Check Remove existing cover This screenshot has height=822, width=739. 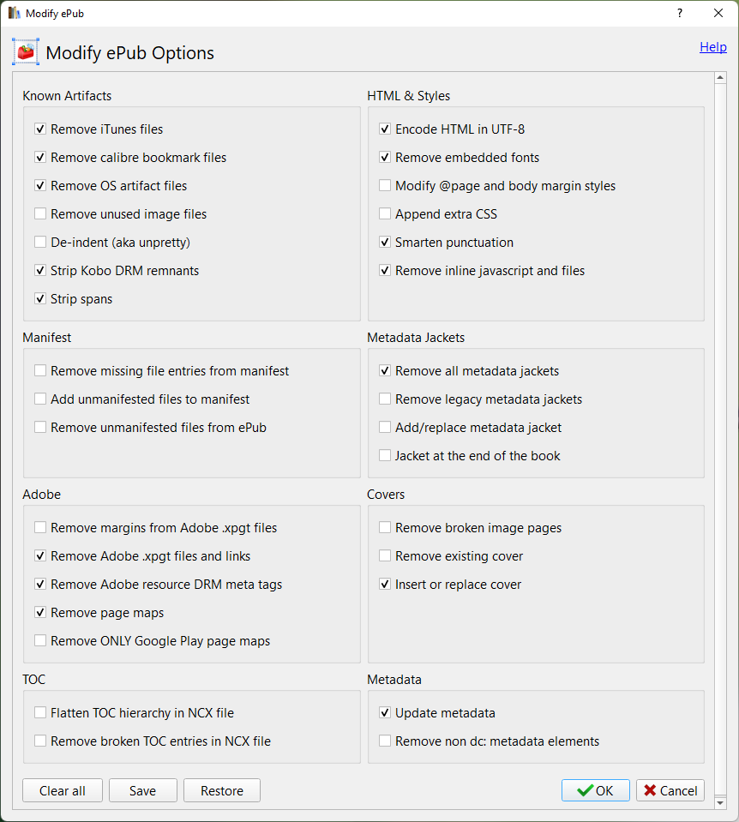pyautogui.click(x=385, y=556)
